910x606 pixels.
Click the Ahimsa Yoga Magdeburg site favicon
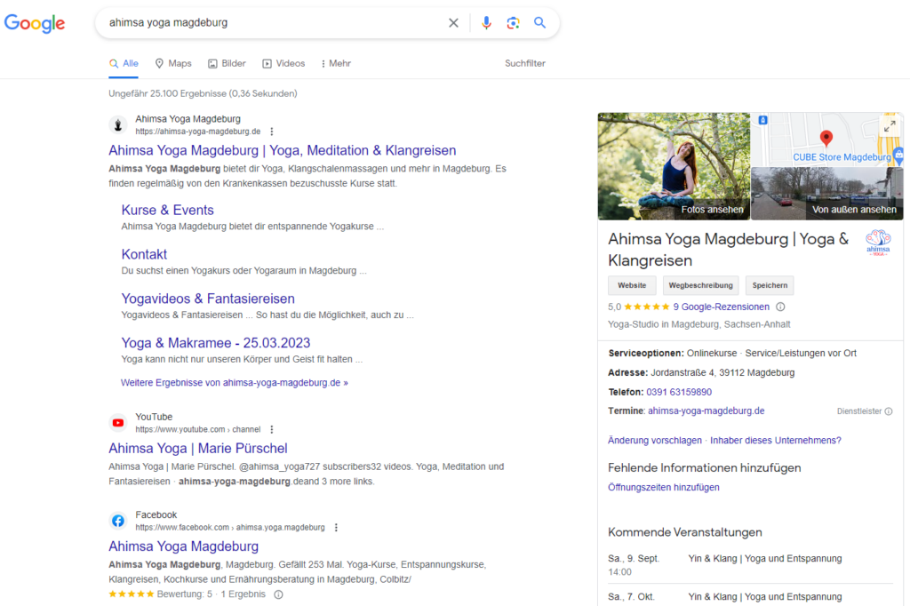pos(118,124)
